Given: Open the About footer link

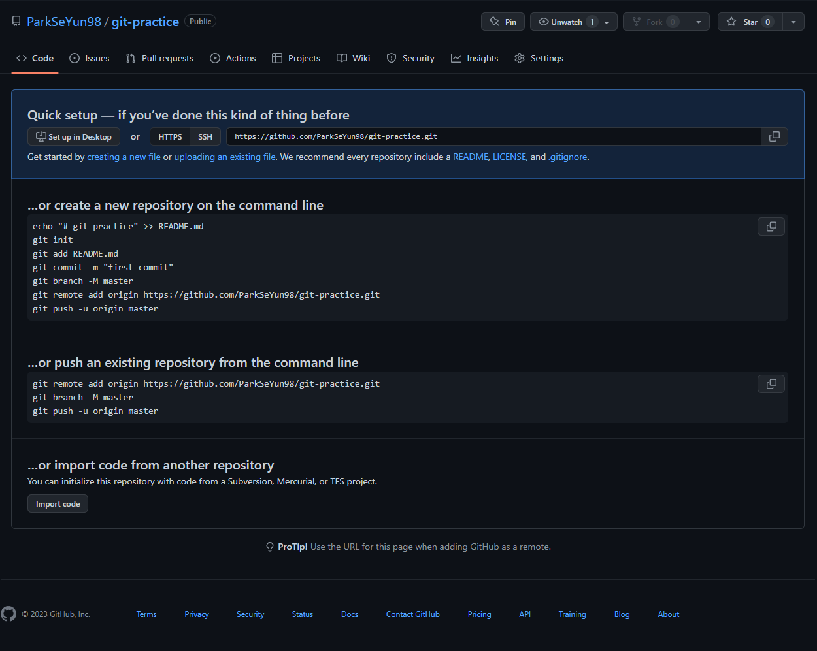Looking at the screenshot, I should (669, 614).
